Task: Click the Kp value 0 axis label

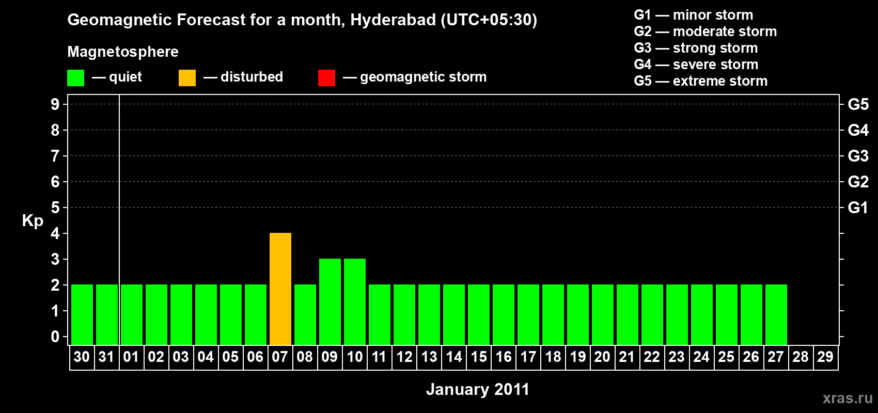Action: coord(55,337)
